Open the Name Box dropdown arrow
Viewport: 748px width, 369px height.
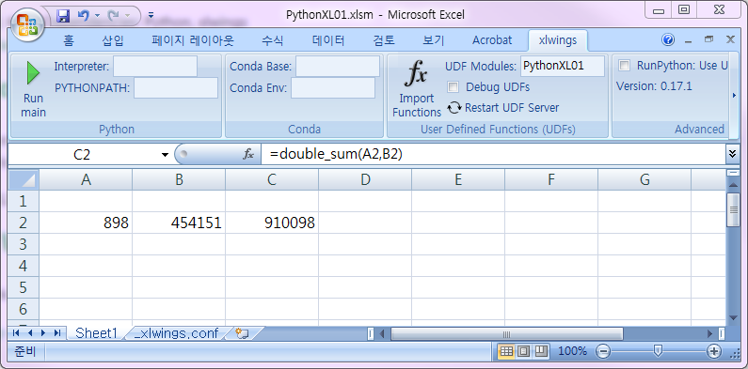click(x=165, y=155)
